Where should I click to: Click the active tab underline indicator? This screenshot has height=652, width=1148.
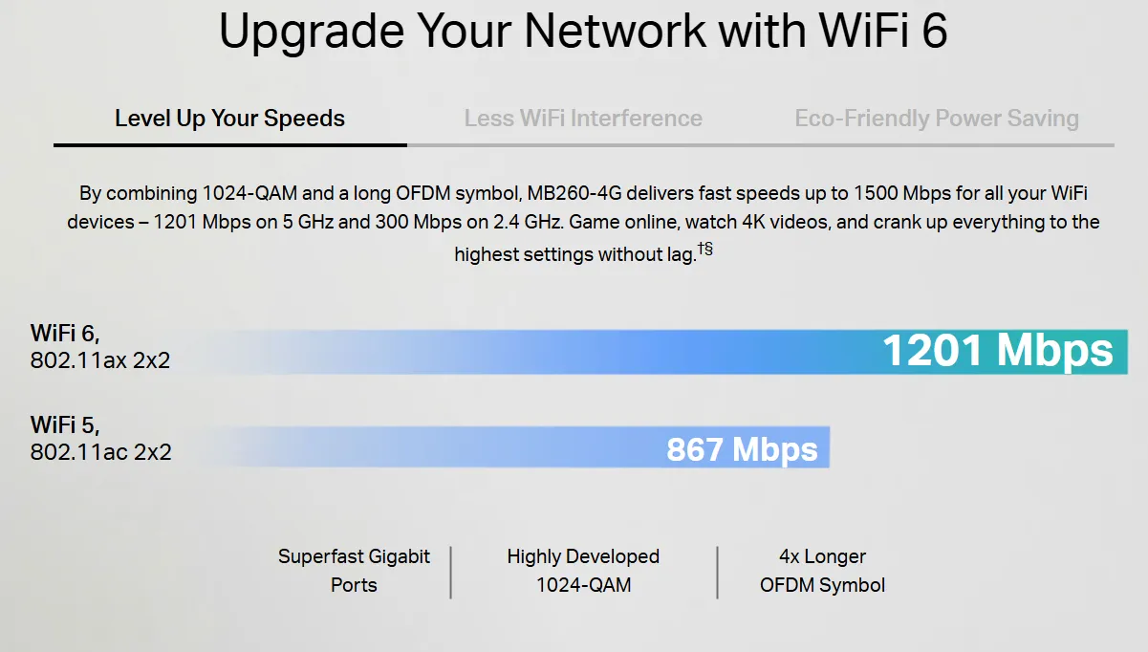[229, 144]
